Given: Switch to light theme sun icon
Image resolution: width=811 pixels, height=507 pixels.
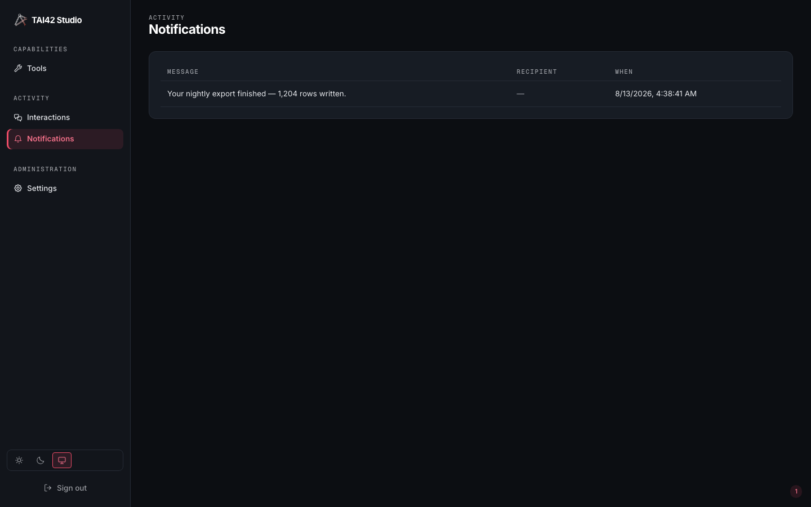Looking at the screenshot, I should tap(19, 460).
